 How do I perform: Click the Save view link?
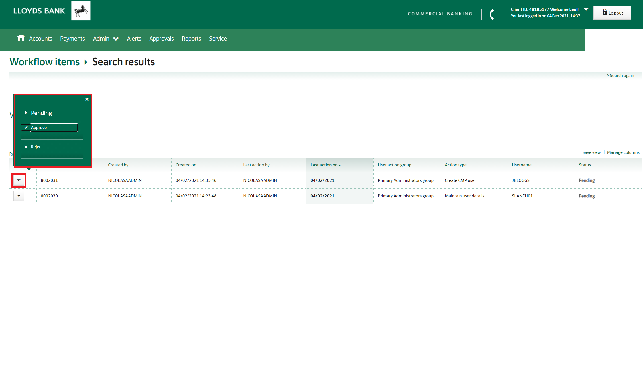[x=591, y=152]
